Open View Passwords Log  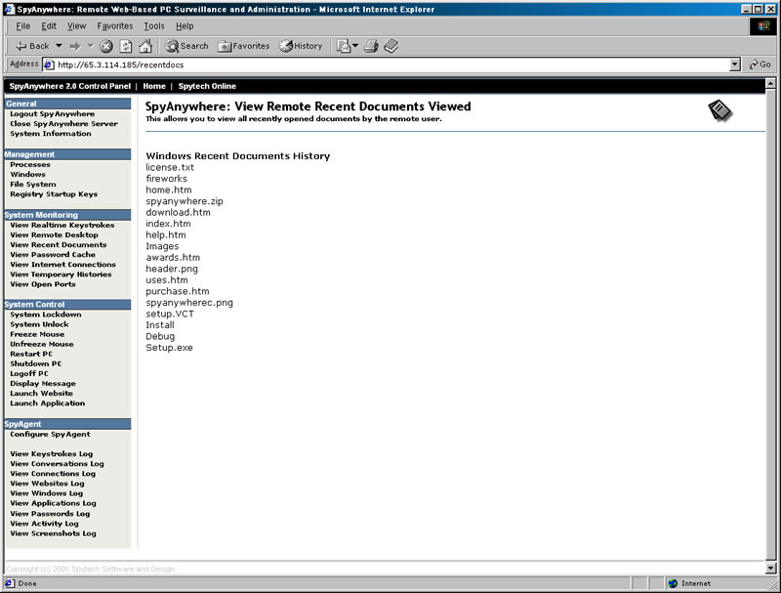50,514
